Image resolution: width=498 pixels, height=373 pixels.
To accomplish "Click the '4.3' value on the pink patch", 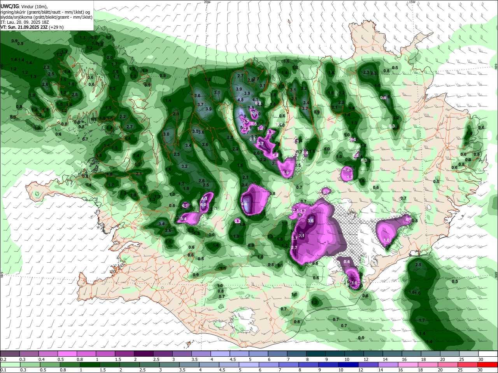I will pyautogui.click(x=205, y=199).
